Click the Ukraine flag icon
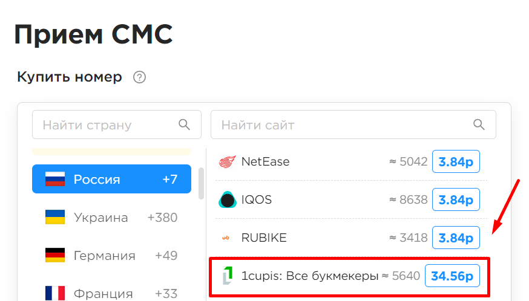The image size is (529, 301). tap(55, 217)
